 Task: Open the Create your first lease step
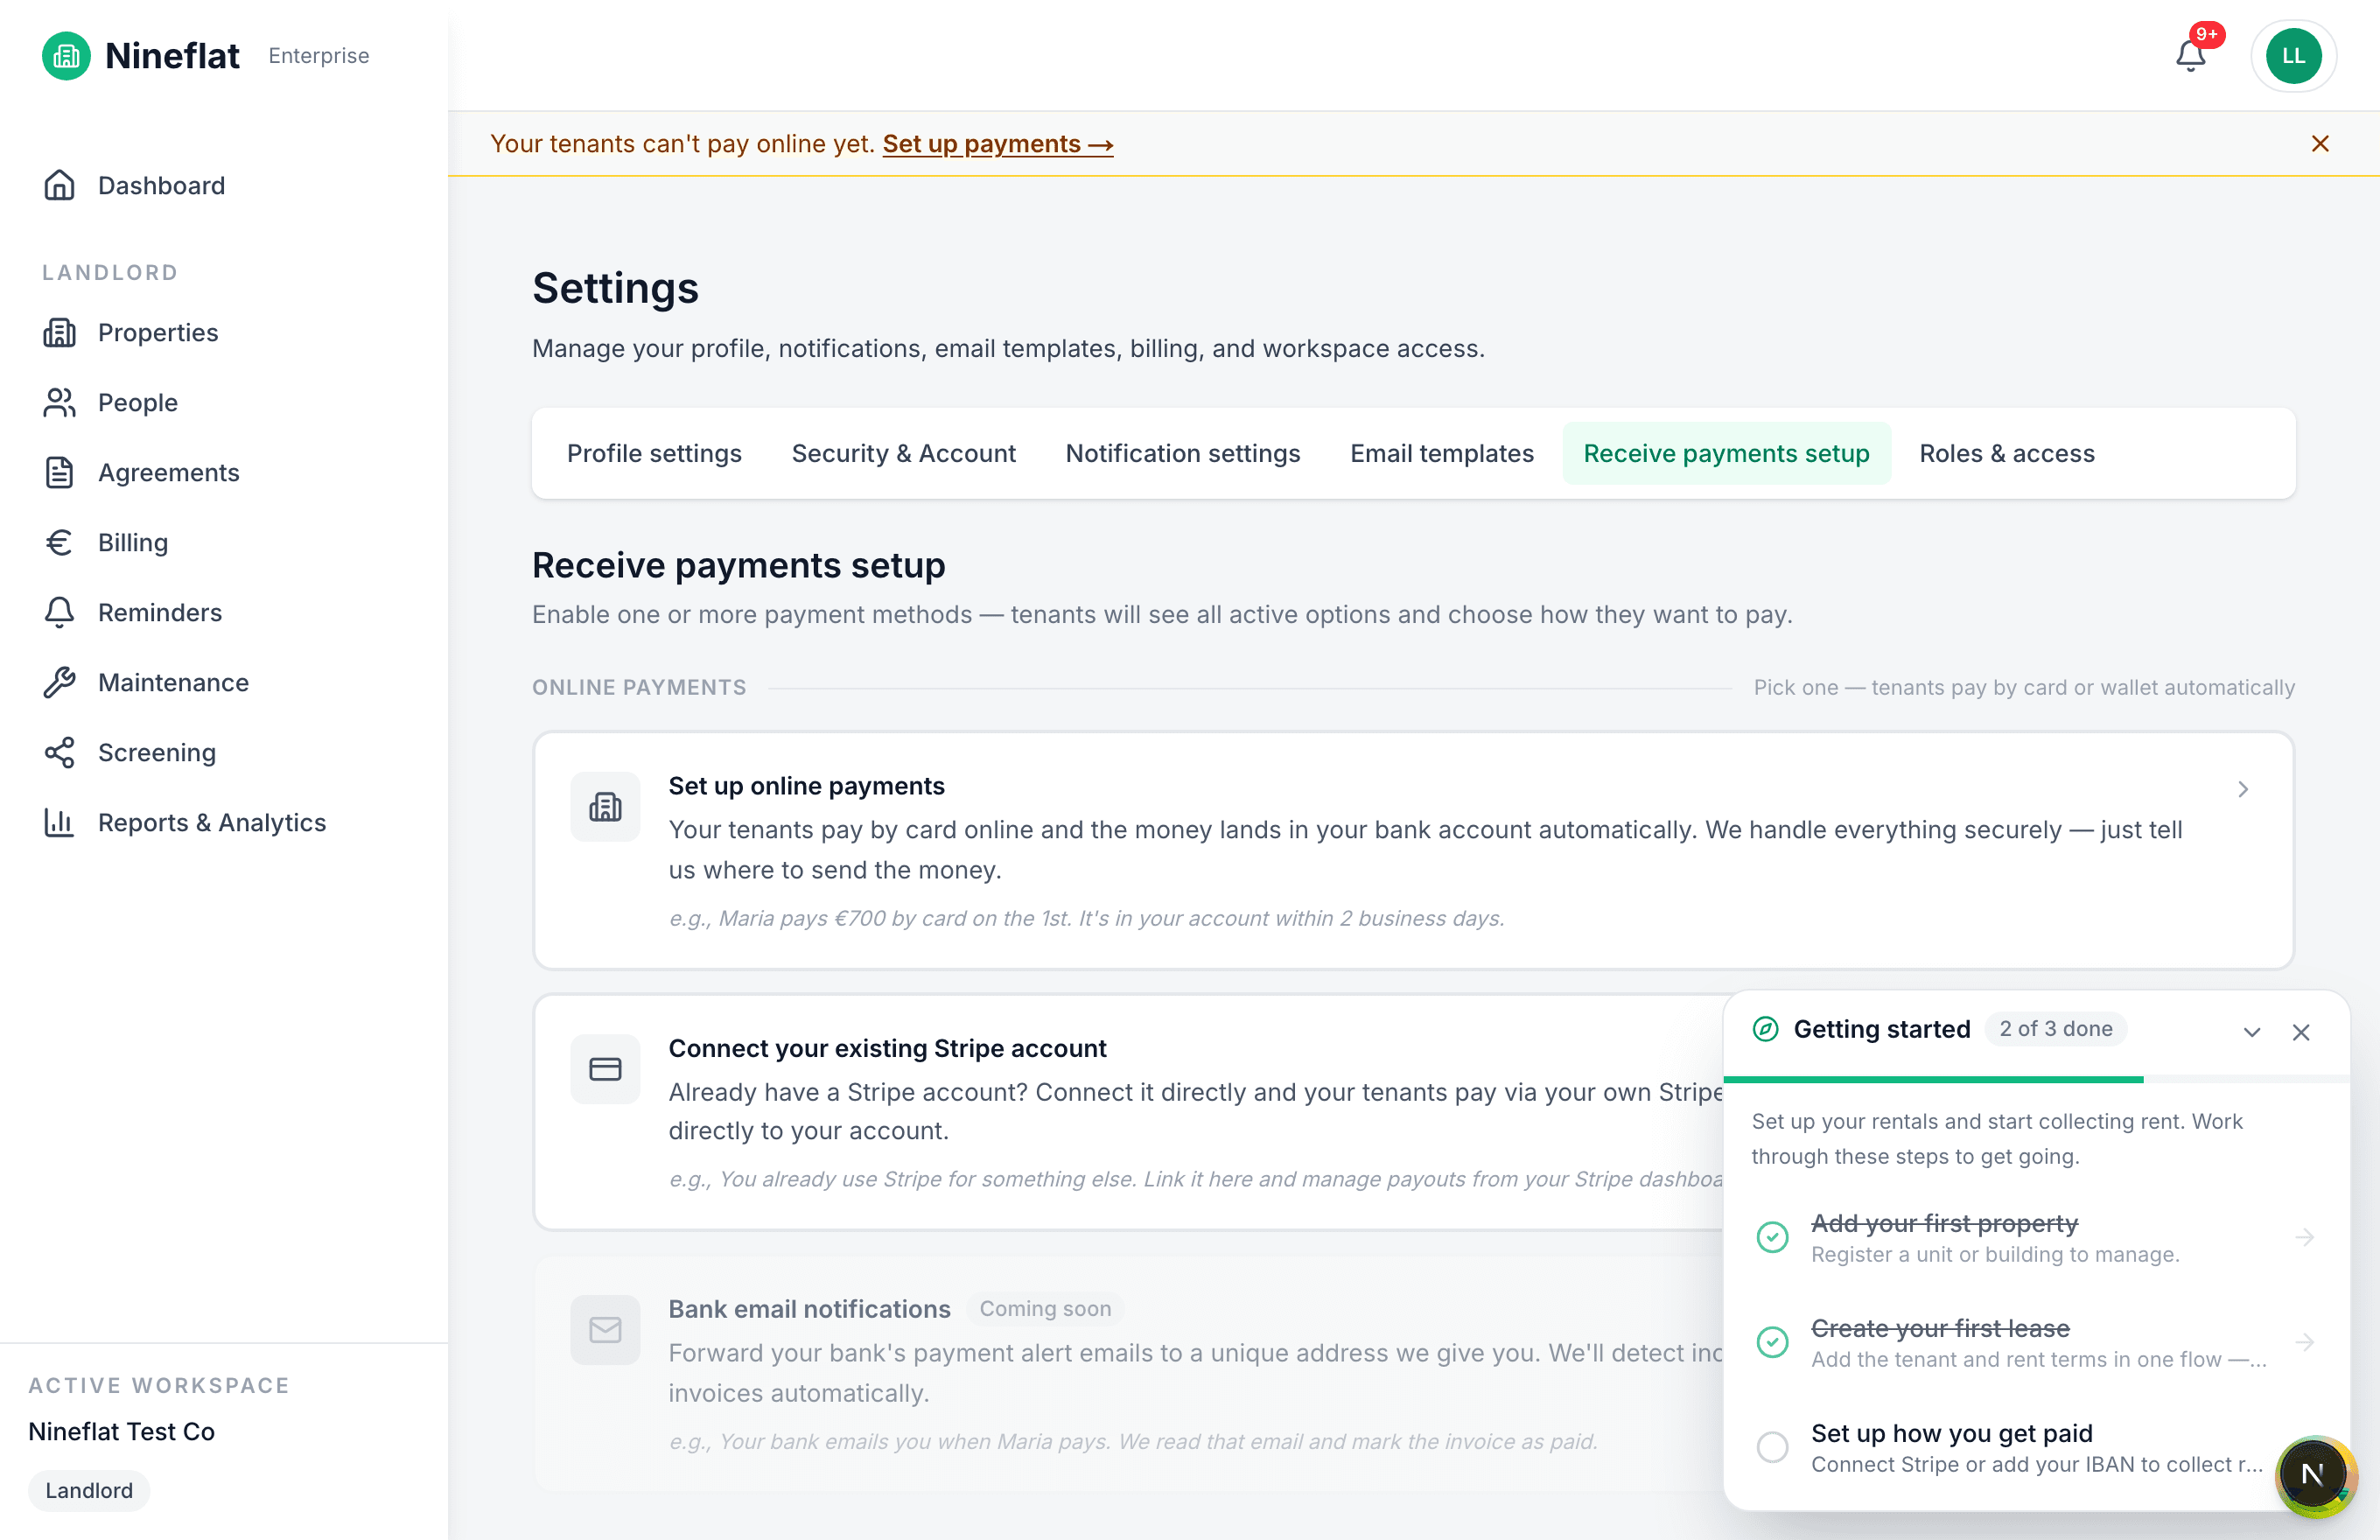click(2036, 1343)
